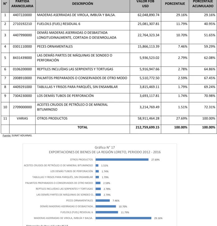Click the 58,911,464.28 value
This screenshot has width=217, height=226.
click(148, 119)
